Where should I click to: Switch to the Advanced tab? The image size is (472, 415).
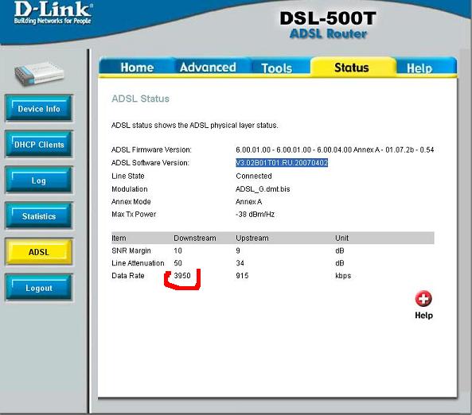[208, 67]
